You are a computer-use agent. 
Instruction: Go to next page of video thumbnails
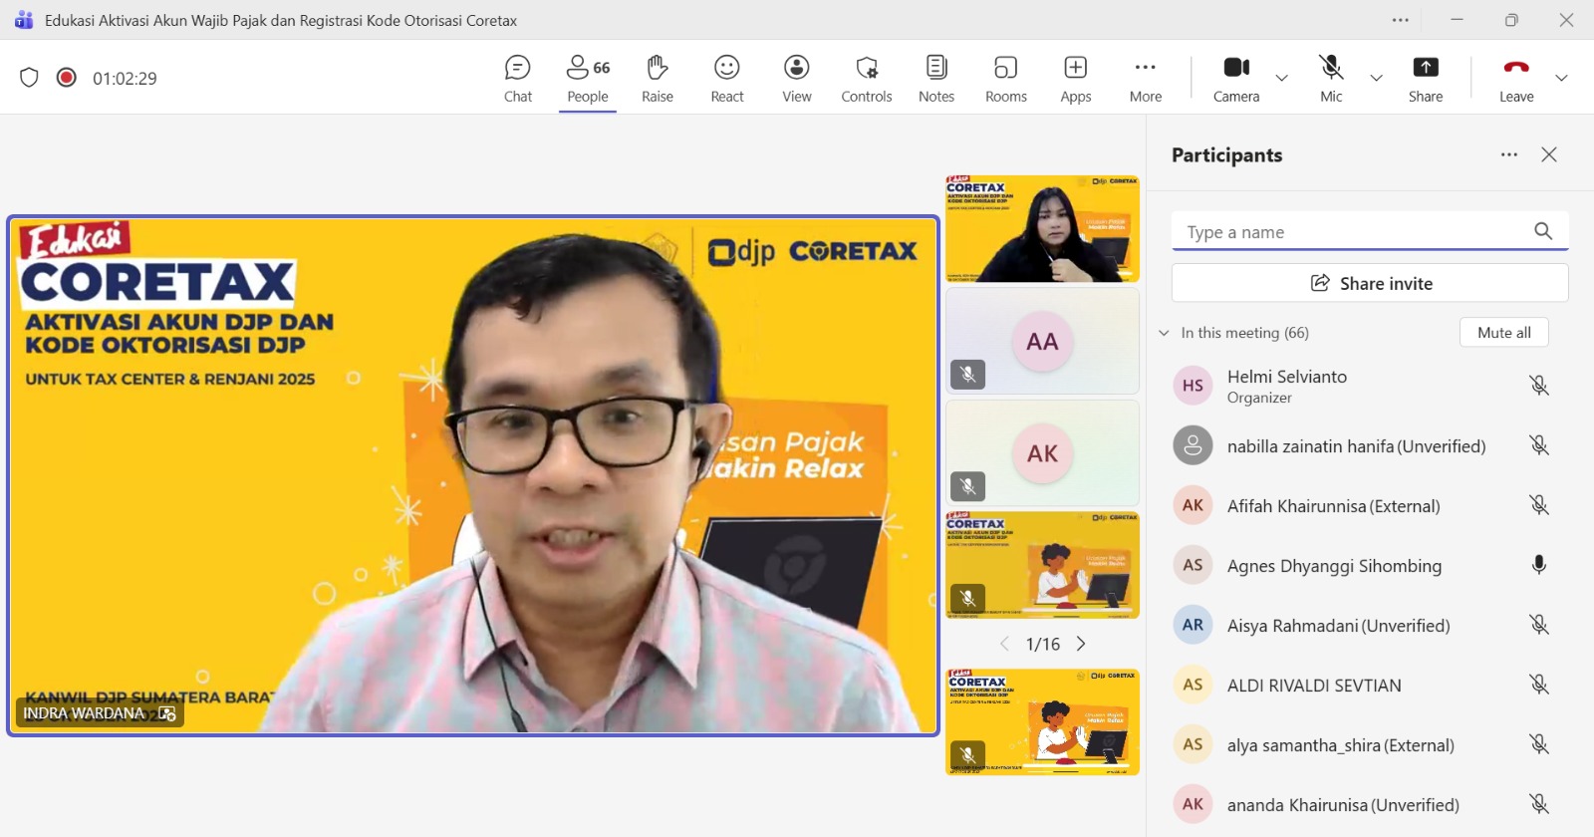(1081, 644)
